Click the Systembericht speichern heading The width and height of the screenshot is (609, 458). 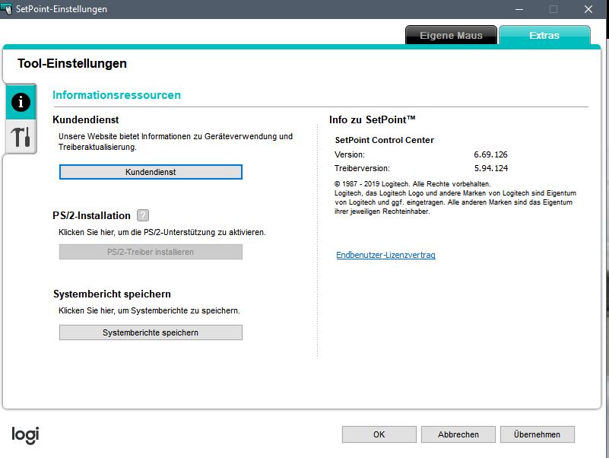pos(112,294)
